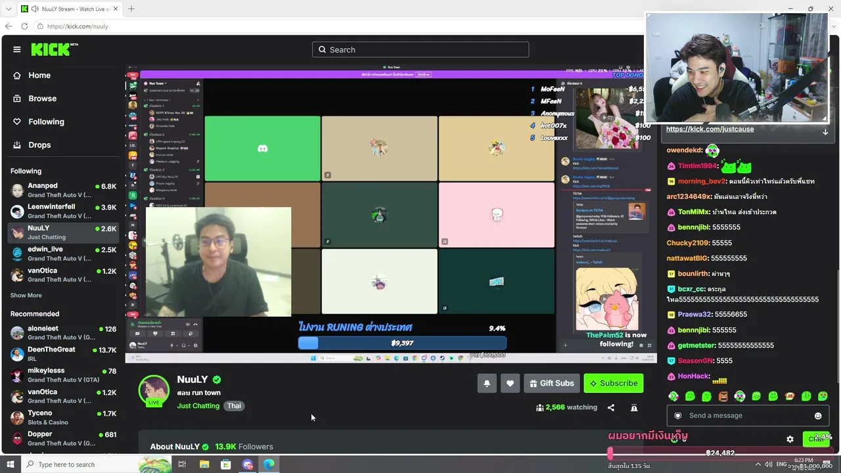Viewport: 841px width, 473px height.
Task: Open Discord from the taskbar
Action: coord(248,464)
